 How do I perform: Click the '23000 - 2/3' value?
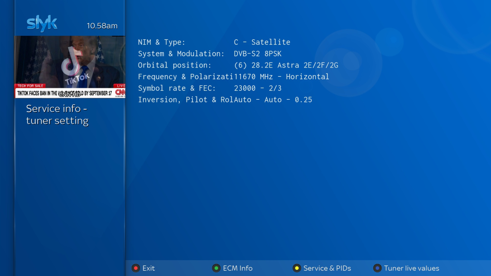(x=258, y=88)
